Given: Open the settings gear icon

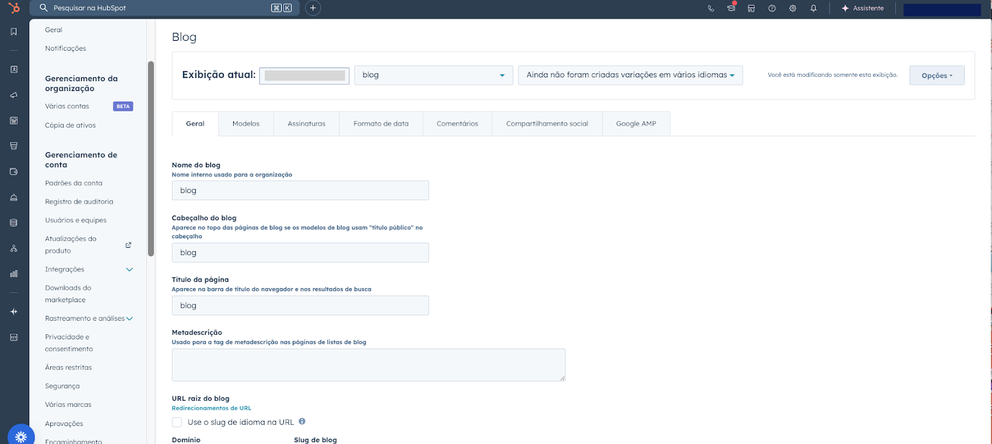Looking at the screenshot, I should (792, 9).
